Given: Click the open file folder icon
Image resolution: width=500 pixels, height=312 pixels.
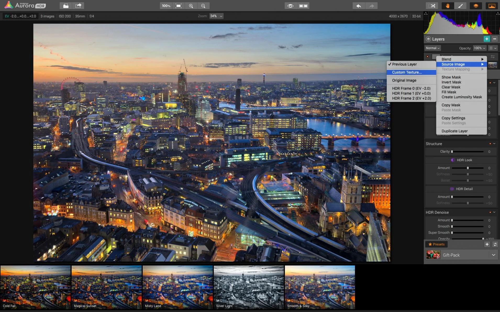Looking at the screenshot, I should [66, 6].
